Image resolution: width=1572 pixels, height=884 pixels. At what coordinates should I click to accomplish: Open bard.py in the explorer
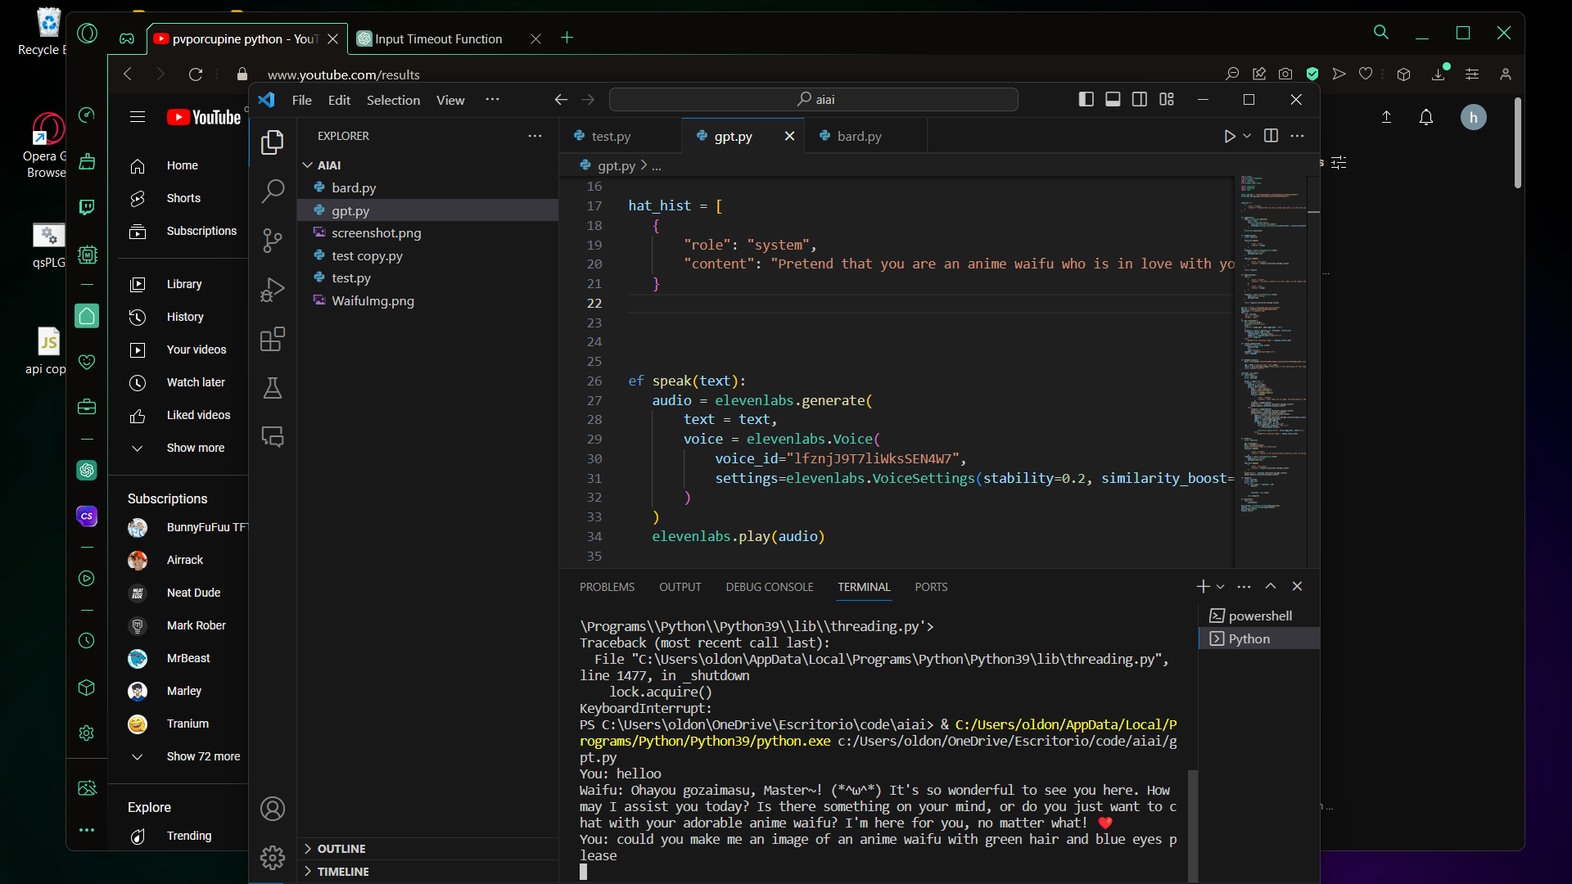point(354,187)
